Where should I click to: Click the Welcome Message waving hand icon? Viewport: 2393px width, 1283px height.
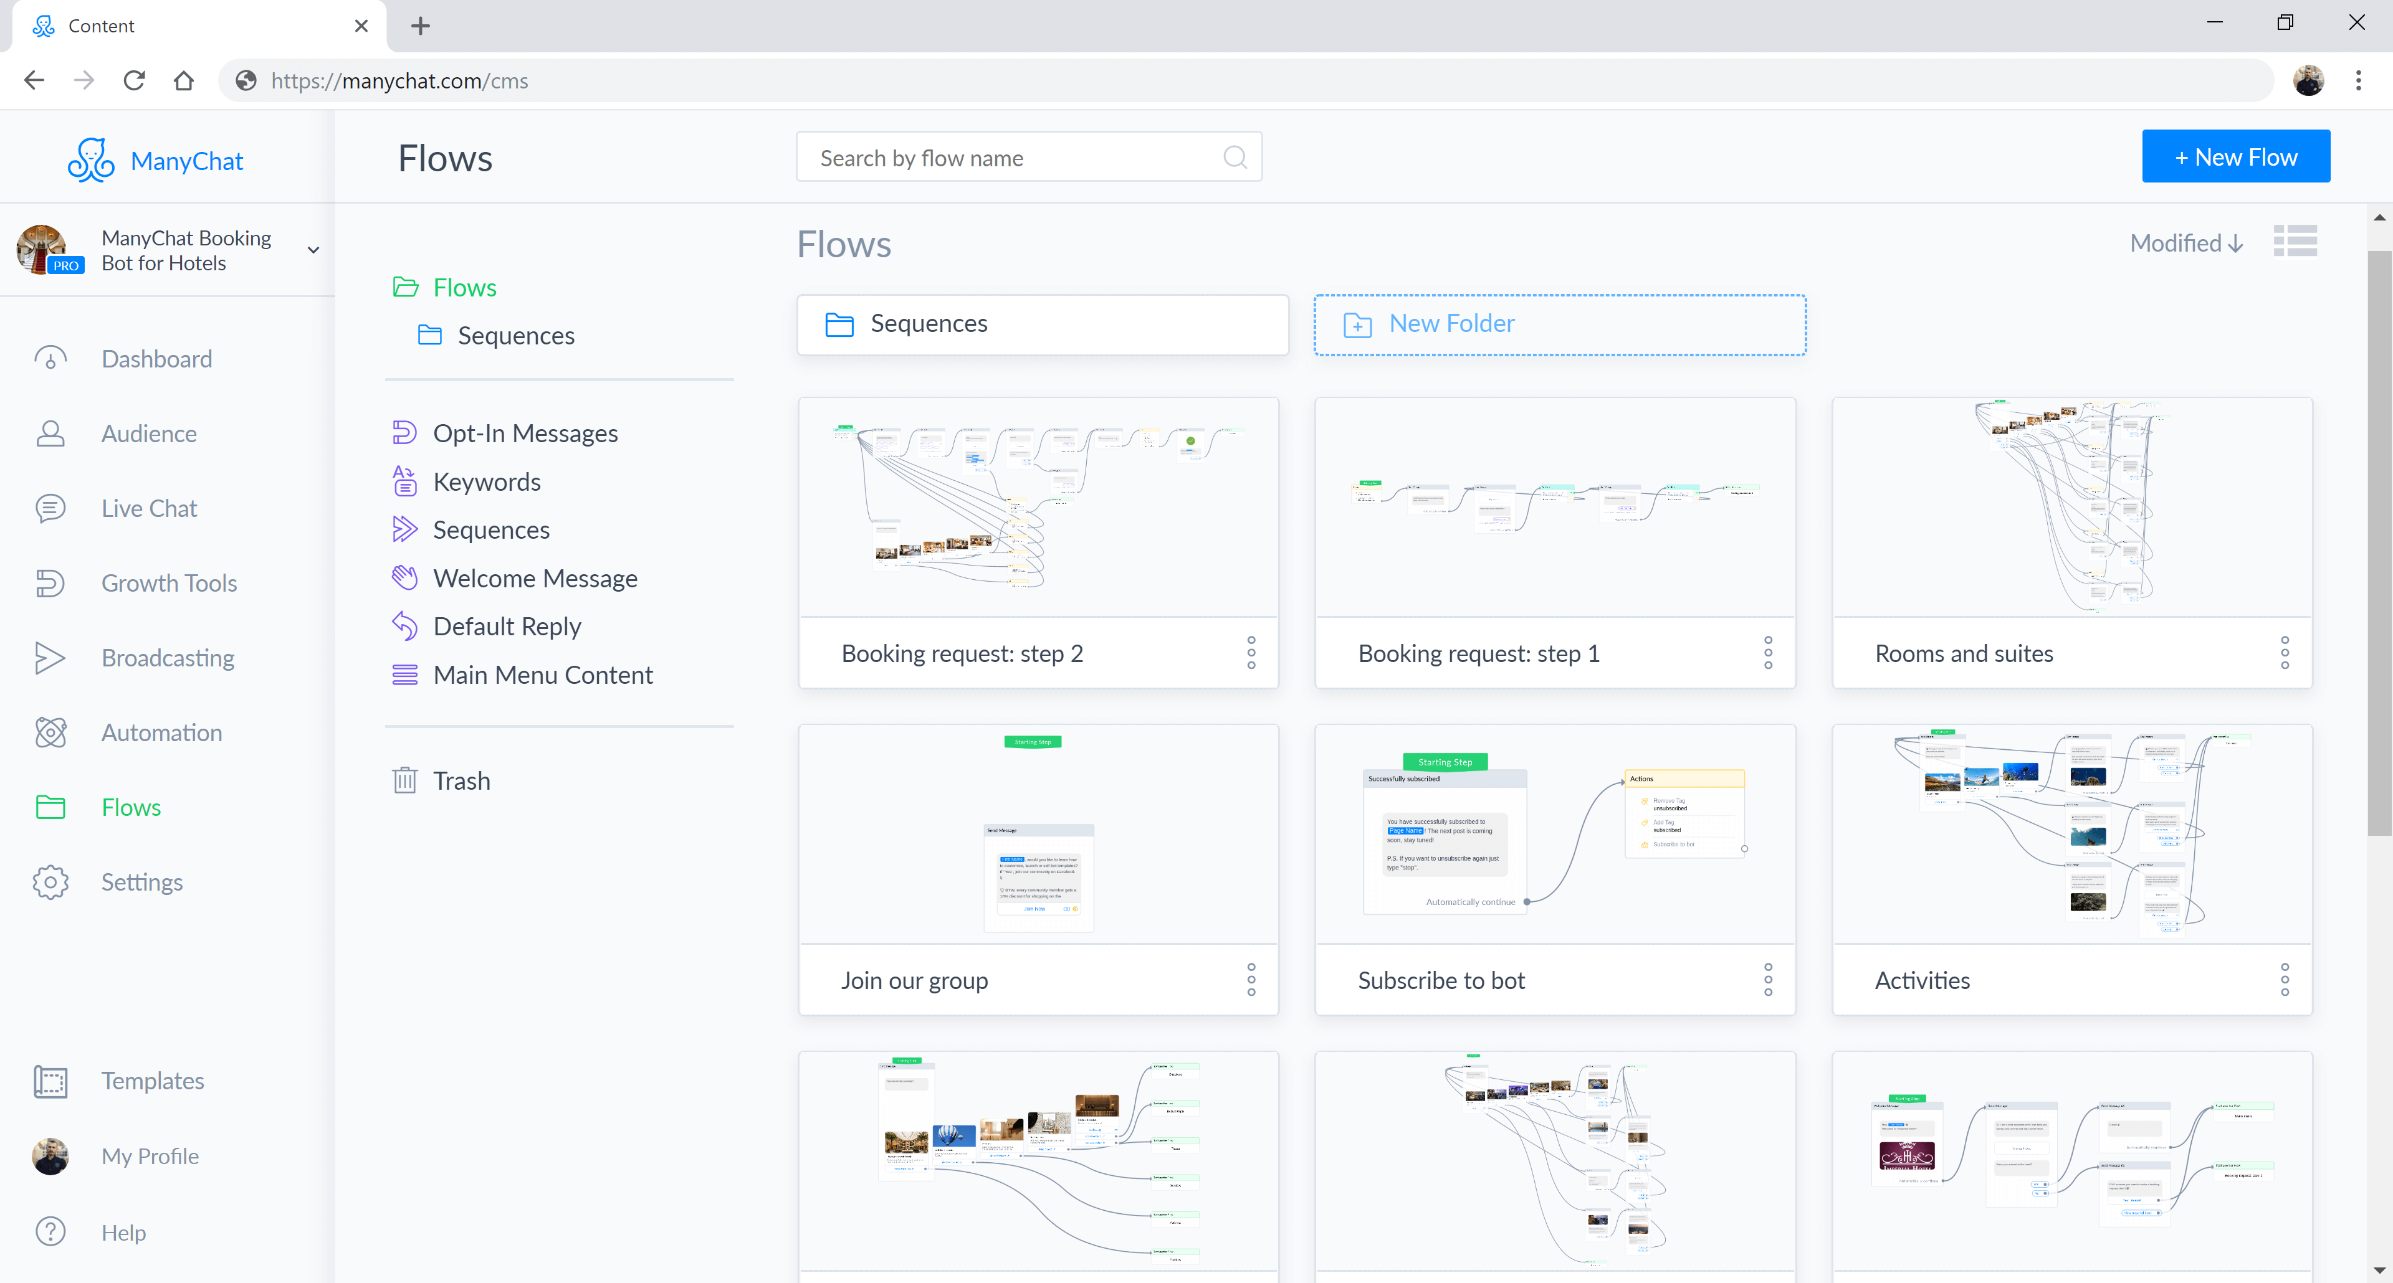click(x=404, y=577)
